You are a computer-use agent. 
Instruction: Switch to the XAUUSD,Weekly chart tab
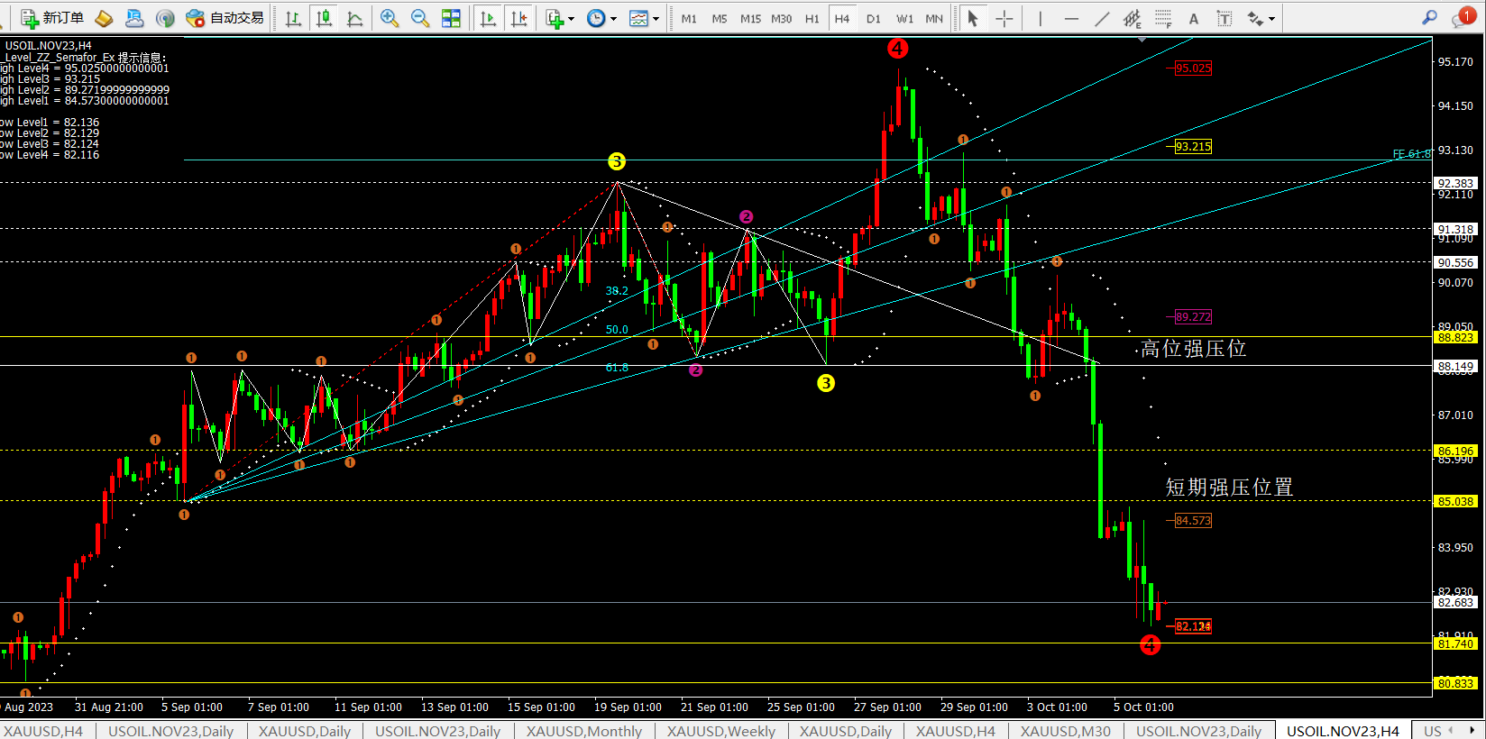[x=721, y=731]
